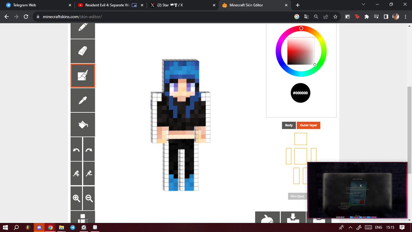Zoom out of the skin model

coord(89,198)
